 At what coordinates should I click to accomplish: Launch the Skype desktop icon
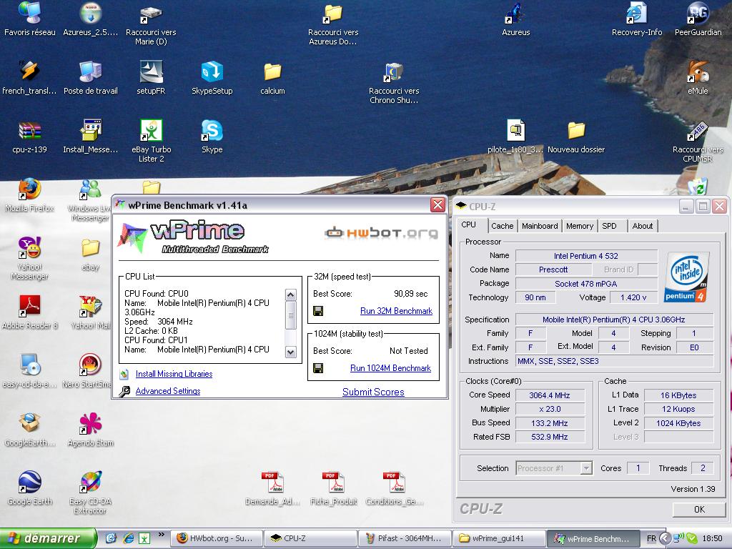tap(212, 137)
